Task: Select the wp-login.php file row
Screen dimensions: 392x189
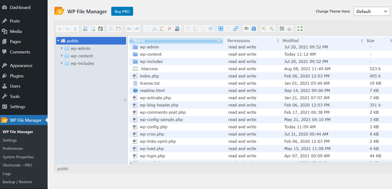Action: coord(261,156)
